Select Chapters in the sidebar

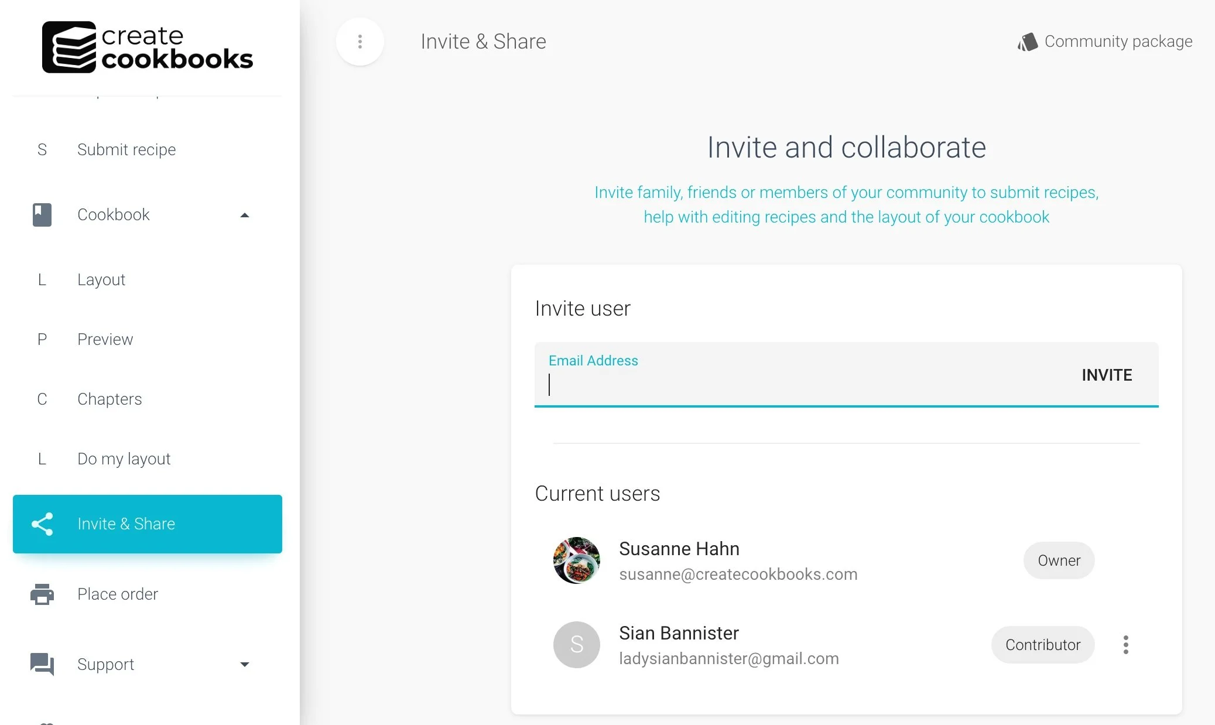pyautogui.click(x=109, y=399)
